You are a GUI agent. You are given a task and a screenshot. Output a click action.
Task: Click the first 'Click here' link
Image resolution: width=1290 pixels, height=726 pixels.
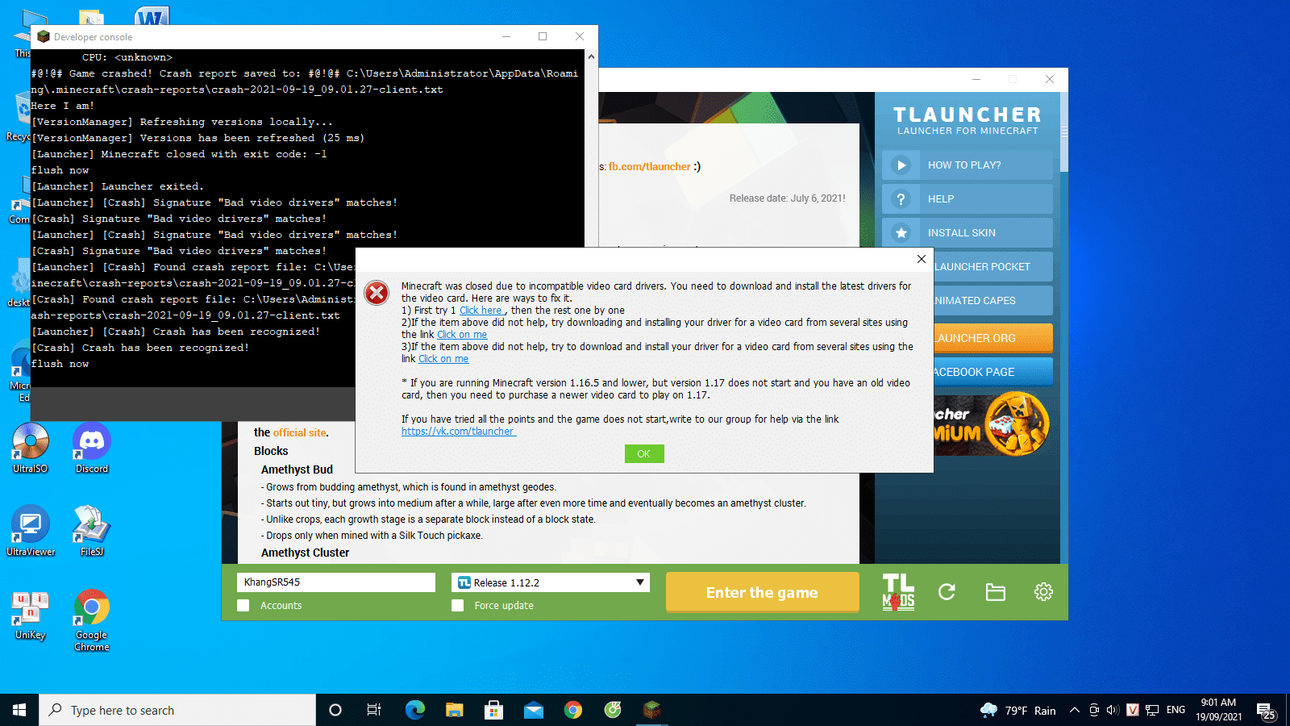(481, 311)
